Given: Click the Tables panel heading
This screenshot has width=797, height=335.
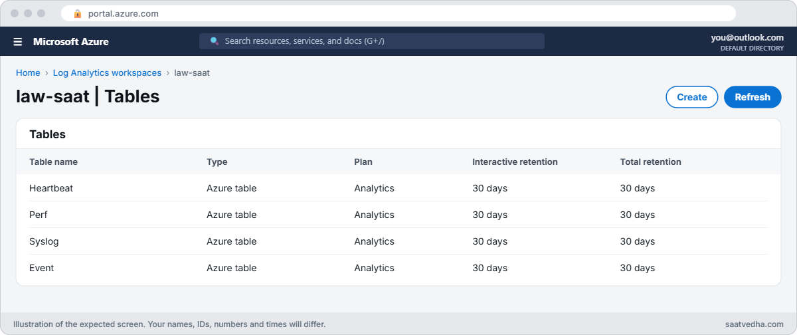Looking at the screenshot, I should [48, 134].
